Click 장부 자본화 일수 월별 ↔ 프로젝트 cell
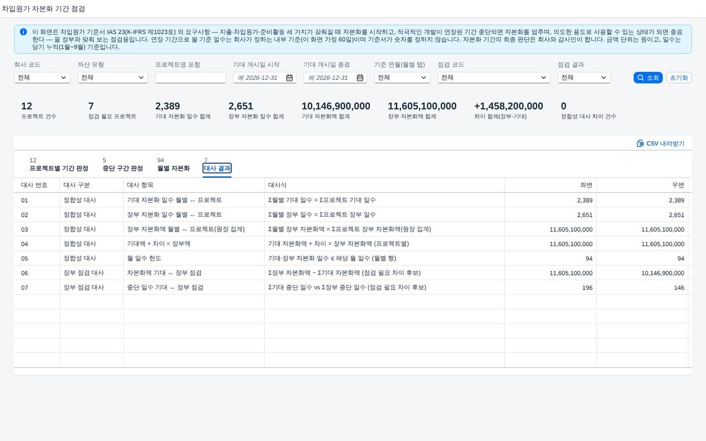The height and width of the screenshot is (441, 706). (x=194, y=214)
